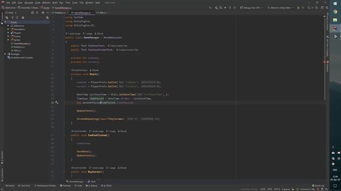The height and width of the screenshot is (191, 341).
Task: Open the Refactor menu
Action: point(46,3)
